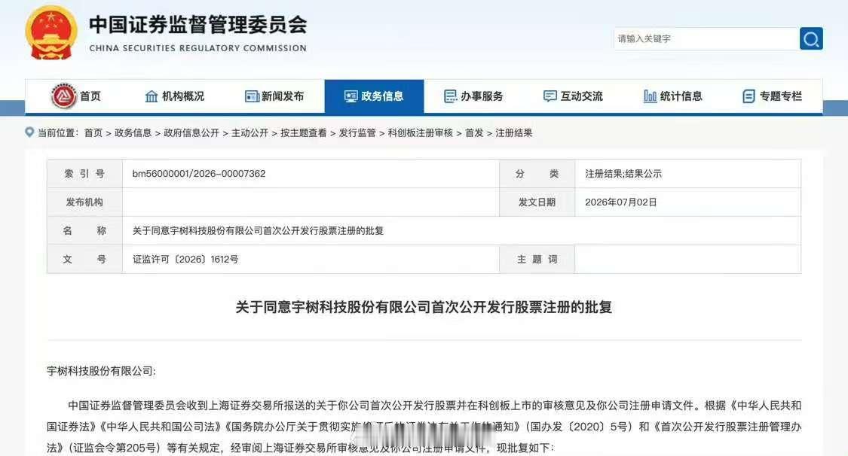Go to 首页 in the breadcrumb

[x=93, y=132]
